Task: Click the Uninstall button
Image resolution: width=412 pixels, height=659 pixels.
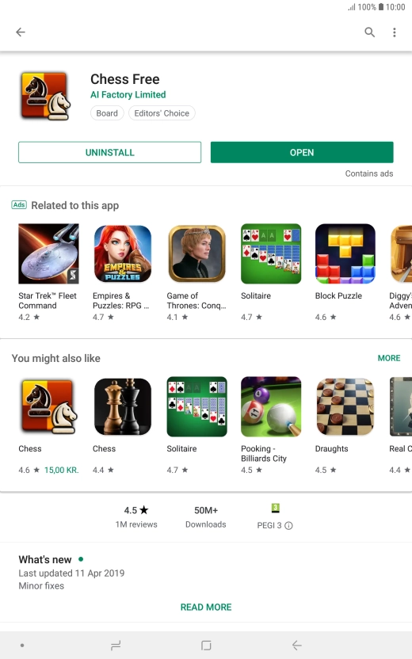Action: pos(109,152)
